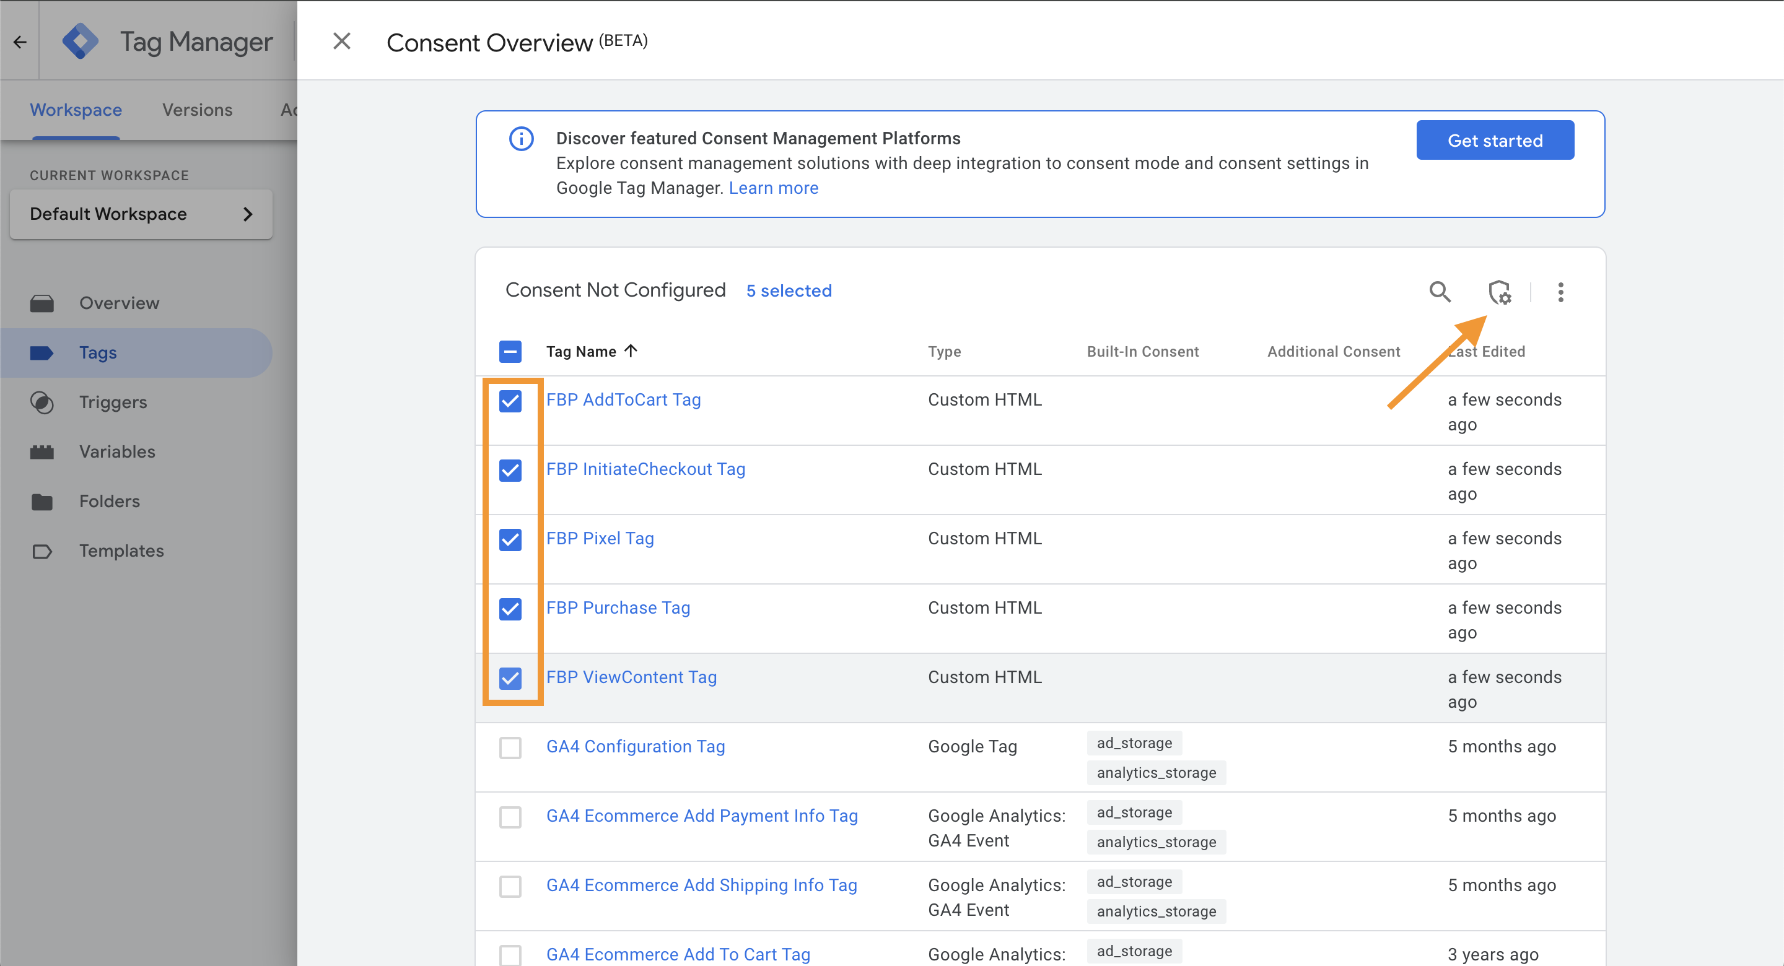
Task: Uncheck the FBP Purchase Tag checkbox
Action: point(510,609)
